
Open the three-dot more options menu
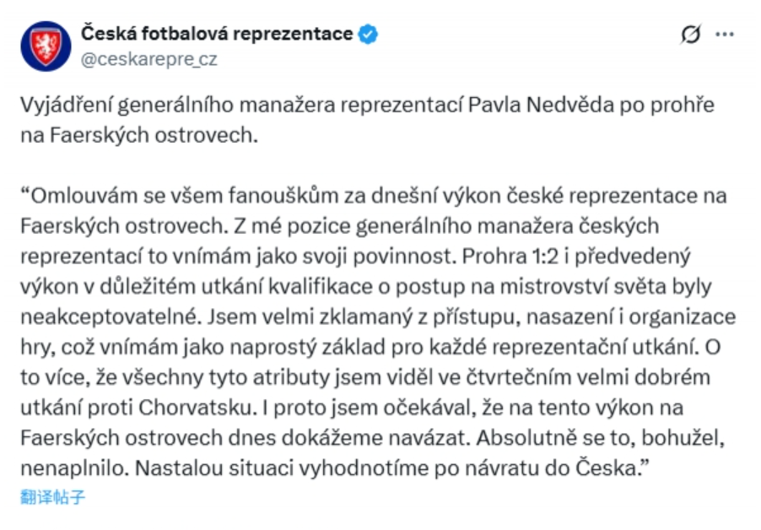[725, 35]
